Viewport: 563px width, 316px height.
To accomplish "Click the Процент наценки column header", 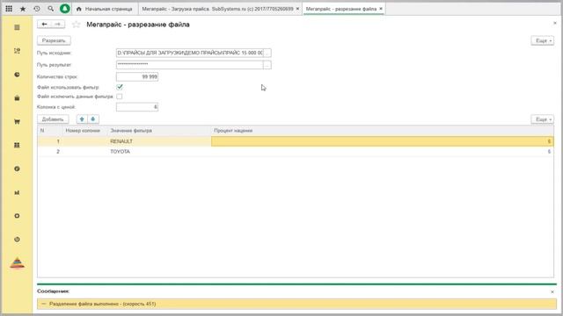I will [x=383, y=131].
